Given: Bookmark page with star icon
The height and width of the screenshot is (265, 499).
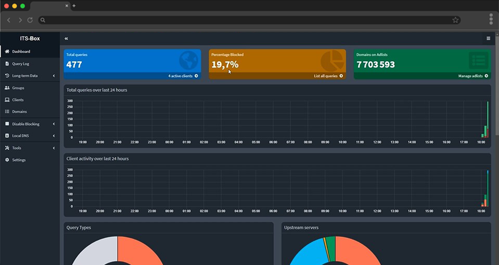Looking at the screenshot, I should [x=455, y=20].
